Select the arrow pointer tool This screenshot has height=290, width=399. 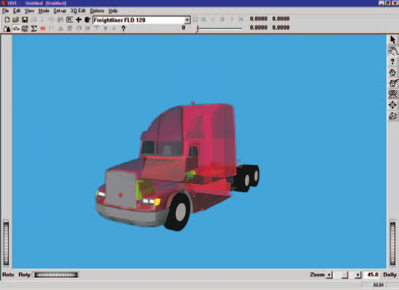tap(393, 39)
